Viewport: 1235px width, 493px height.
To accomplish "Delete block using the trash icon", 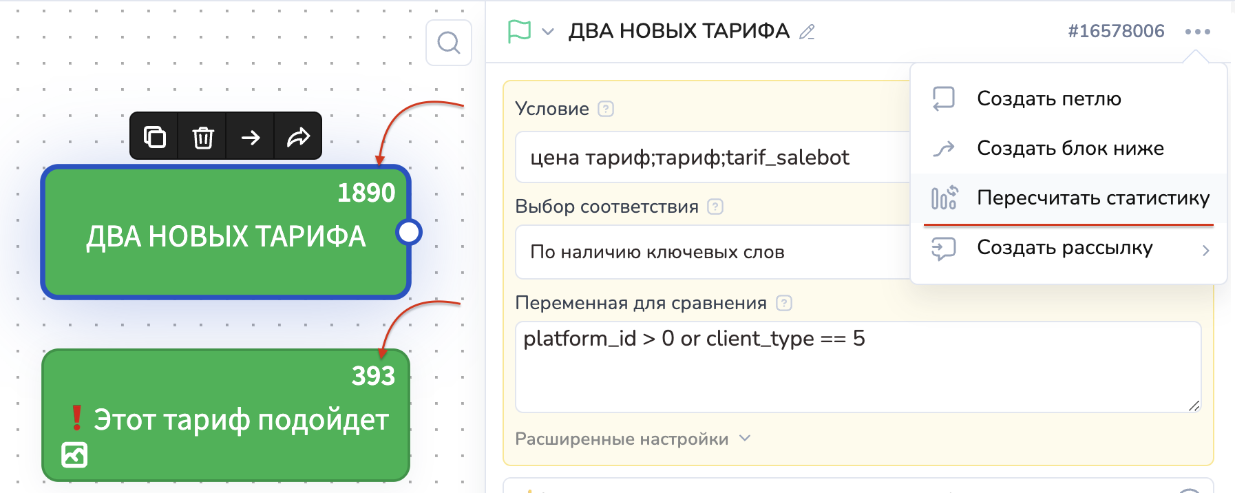I will pyautogui.click(x=202, y=137).
